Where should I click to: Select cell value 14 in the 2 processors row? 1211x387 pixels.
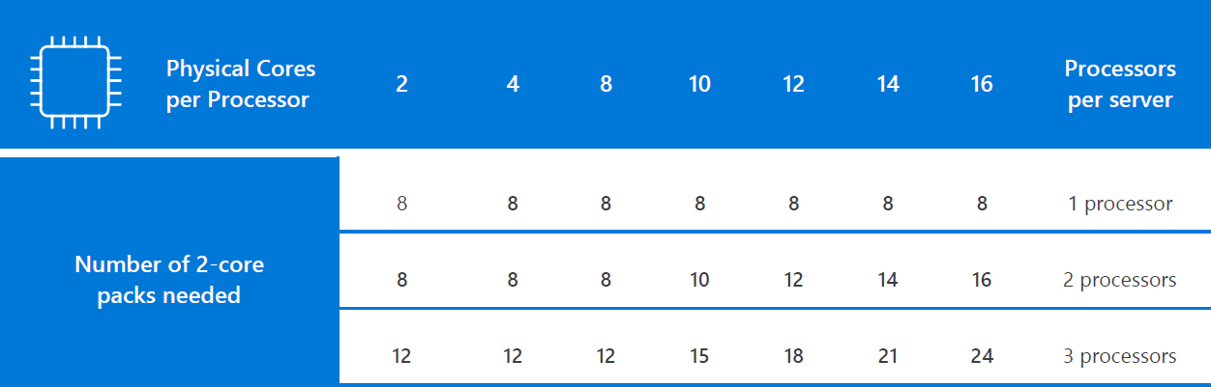click(888, 280)
